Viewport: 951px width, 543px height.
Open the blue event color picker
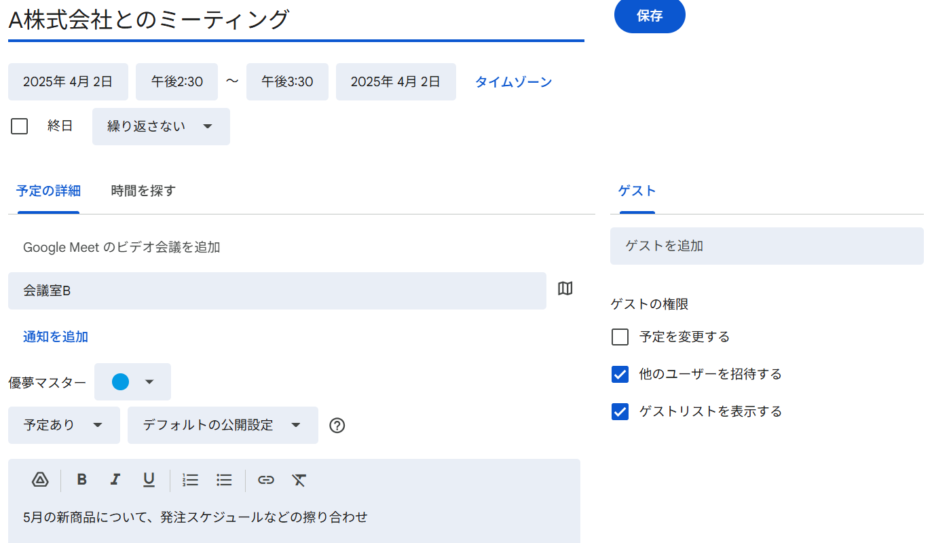point(132,382)
